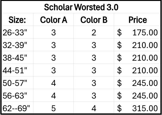
Task: Click Color B value for 26-33" row
Action: [x=94, y=32]
